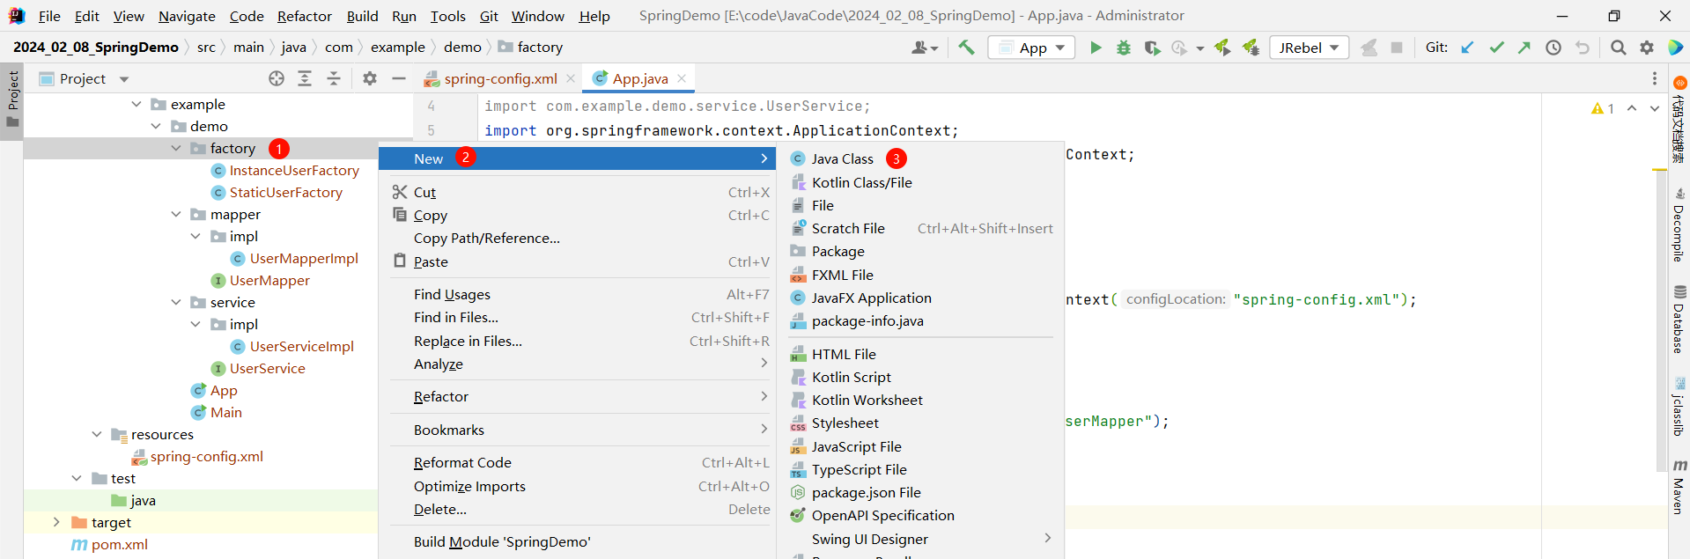Screen dimensions: 1690x559
Task: Start debugging with the bug icon
Action: pyautogui.click(x=1124, y=48)
